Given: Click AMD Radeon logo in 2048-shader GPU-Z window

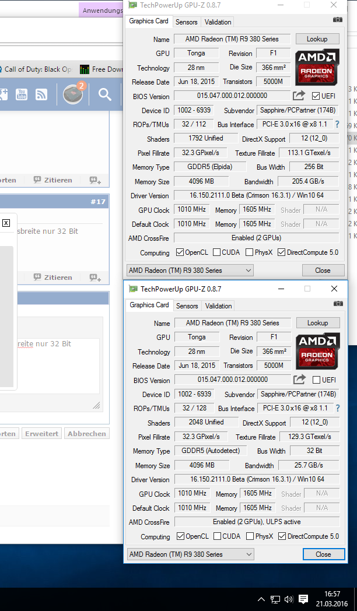Looking at the screenshot, I should (318, 351).
